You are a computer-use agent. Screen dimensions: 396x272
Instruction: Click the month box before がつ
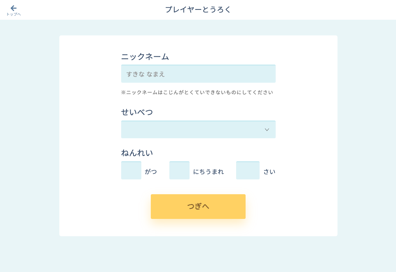click(x=131, y=170)
